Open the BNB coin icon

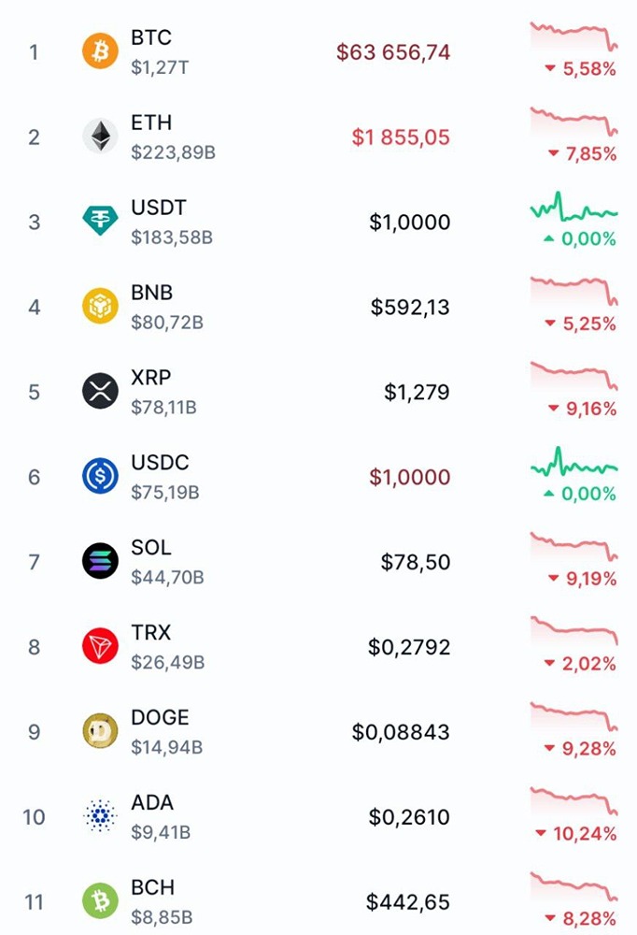click(x=100, y=307)
